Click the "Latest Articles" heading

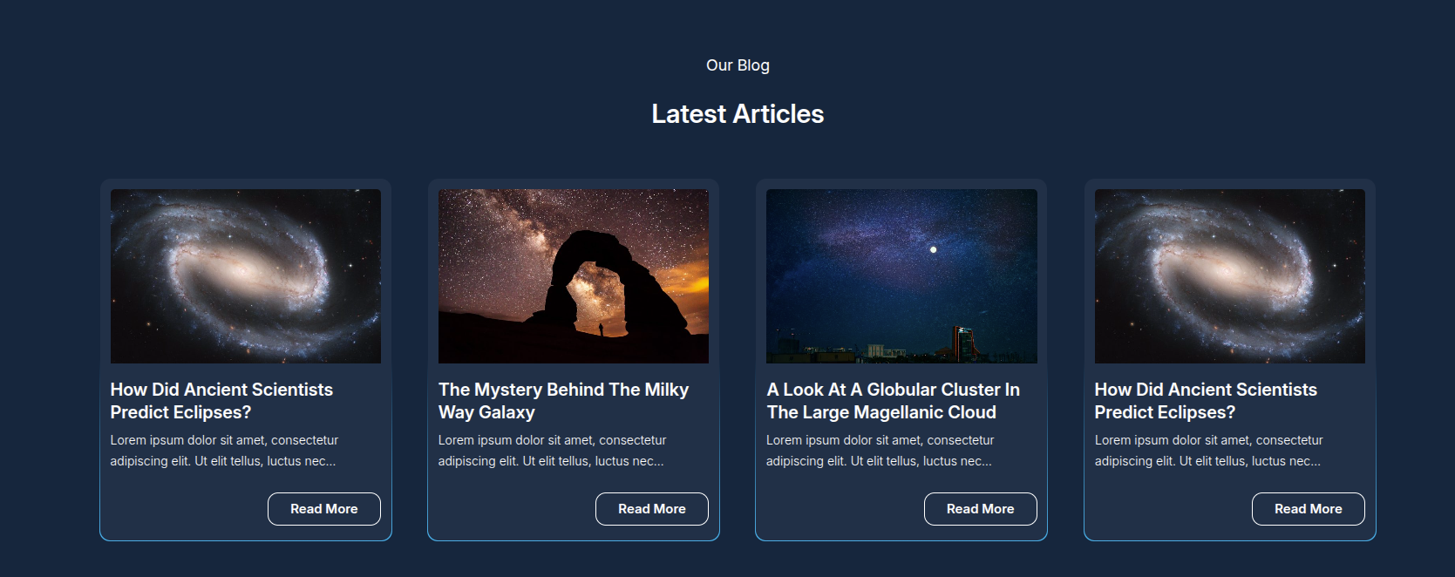click(738, 114)
